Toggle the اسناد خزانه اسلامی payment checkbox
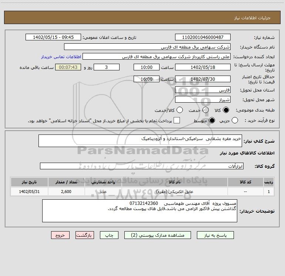The width and height of the screenshot is (285, 276). 177,120
